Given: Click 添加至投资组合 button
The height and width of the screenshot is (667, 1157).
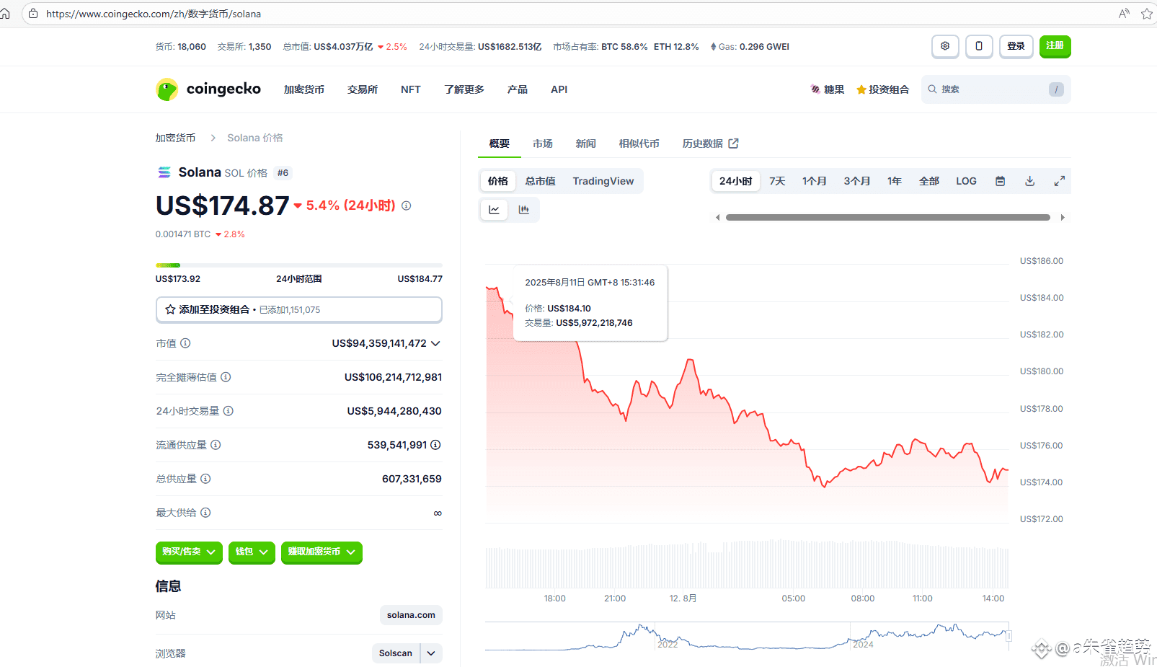Looking at the screenshot, I should click(299, 309).
